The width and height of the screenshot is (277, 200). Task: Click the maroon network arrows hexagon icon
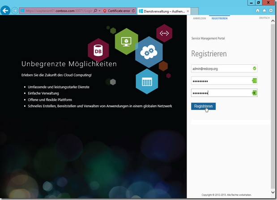coord(164,33)
